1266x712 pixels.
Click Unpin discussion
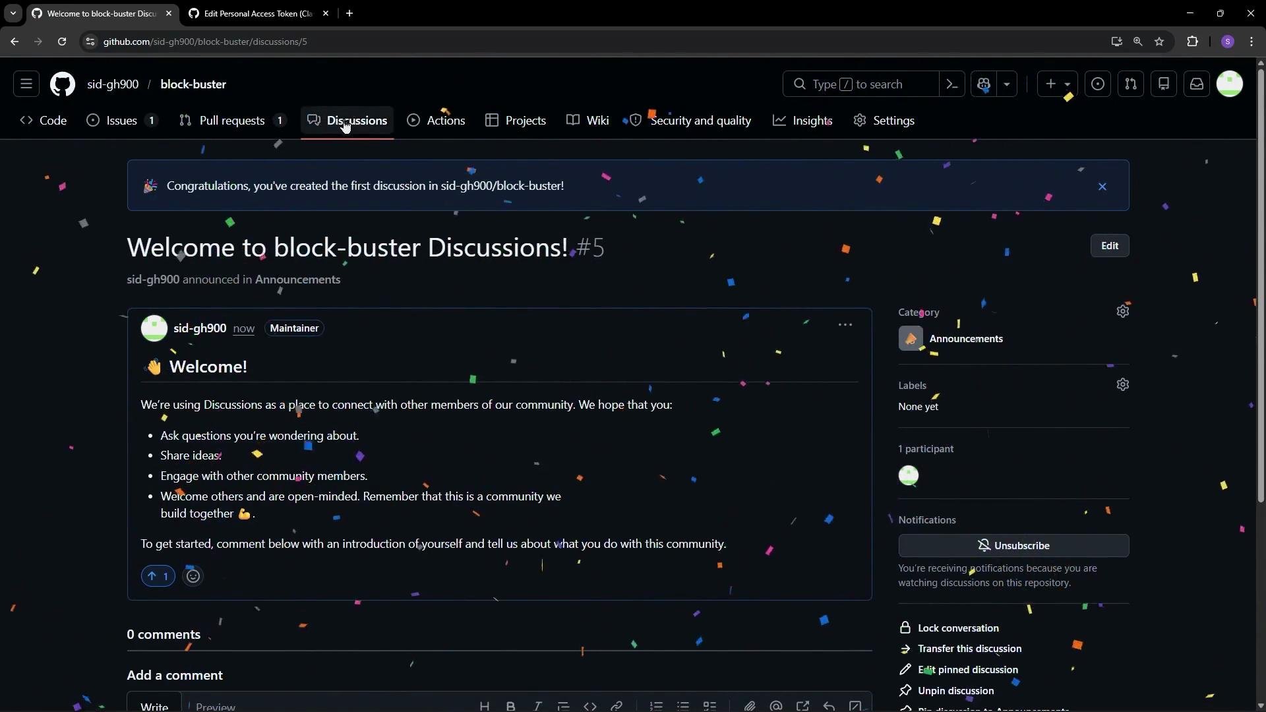tap(946, 691)
